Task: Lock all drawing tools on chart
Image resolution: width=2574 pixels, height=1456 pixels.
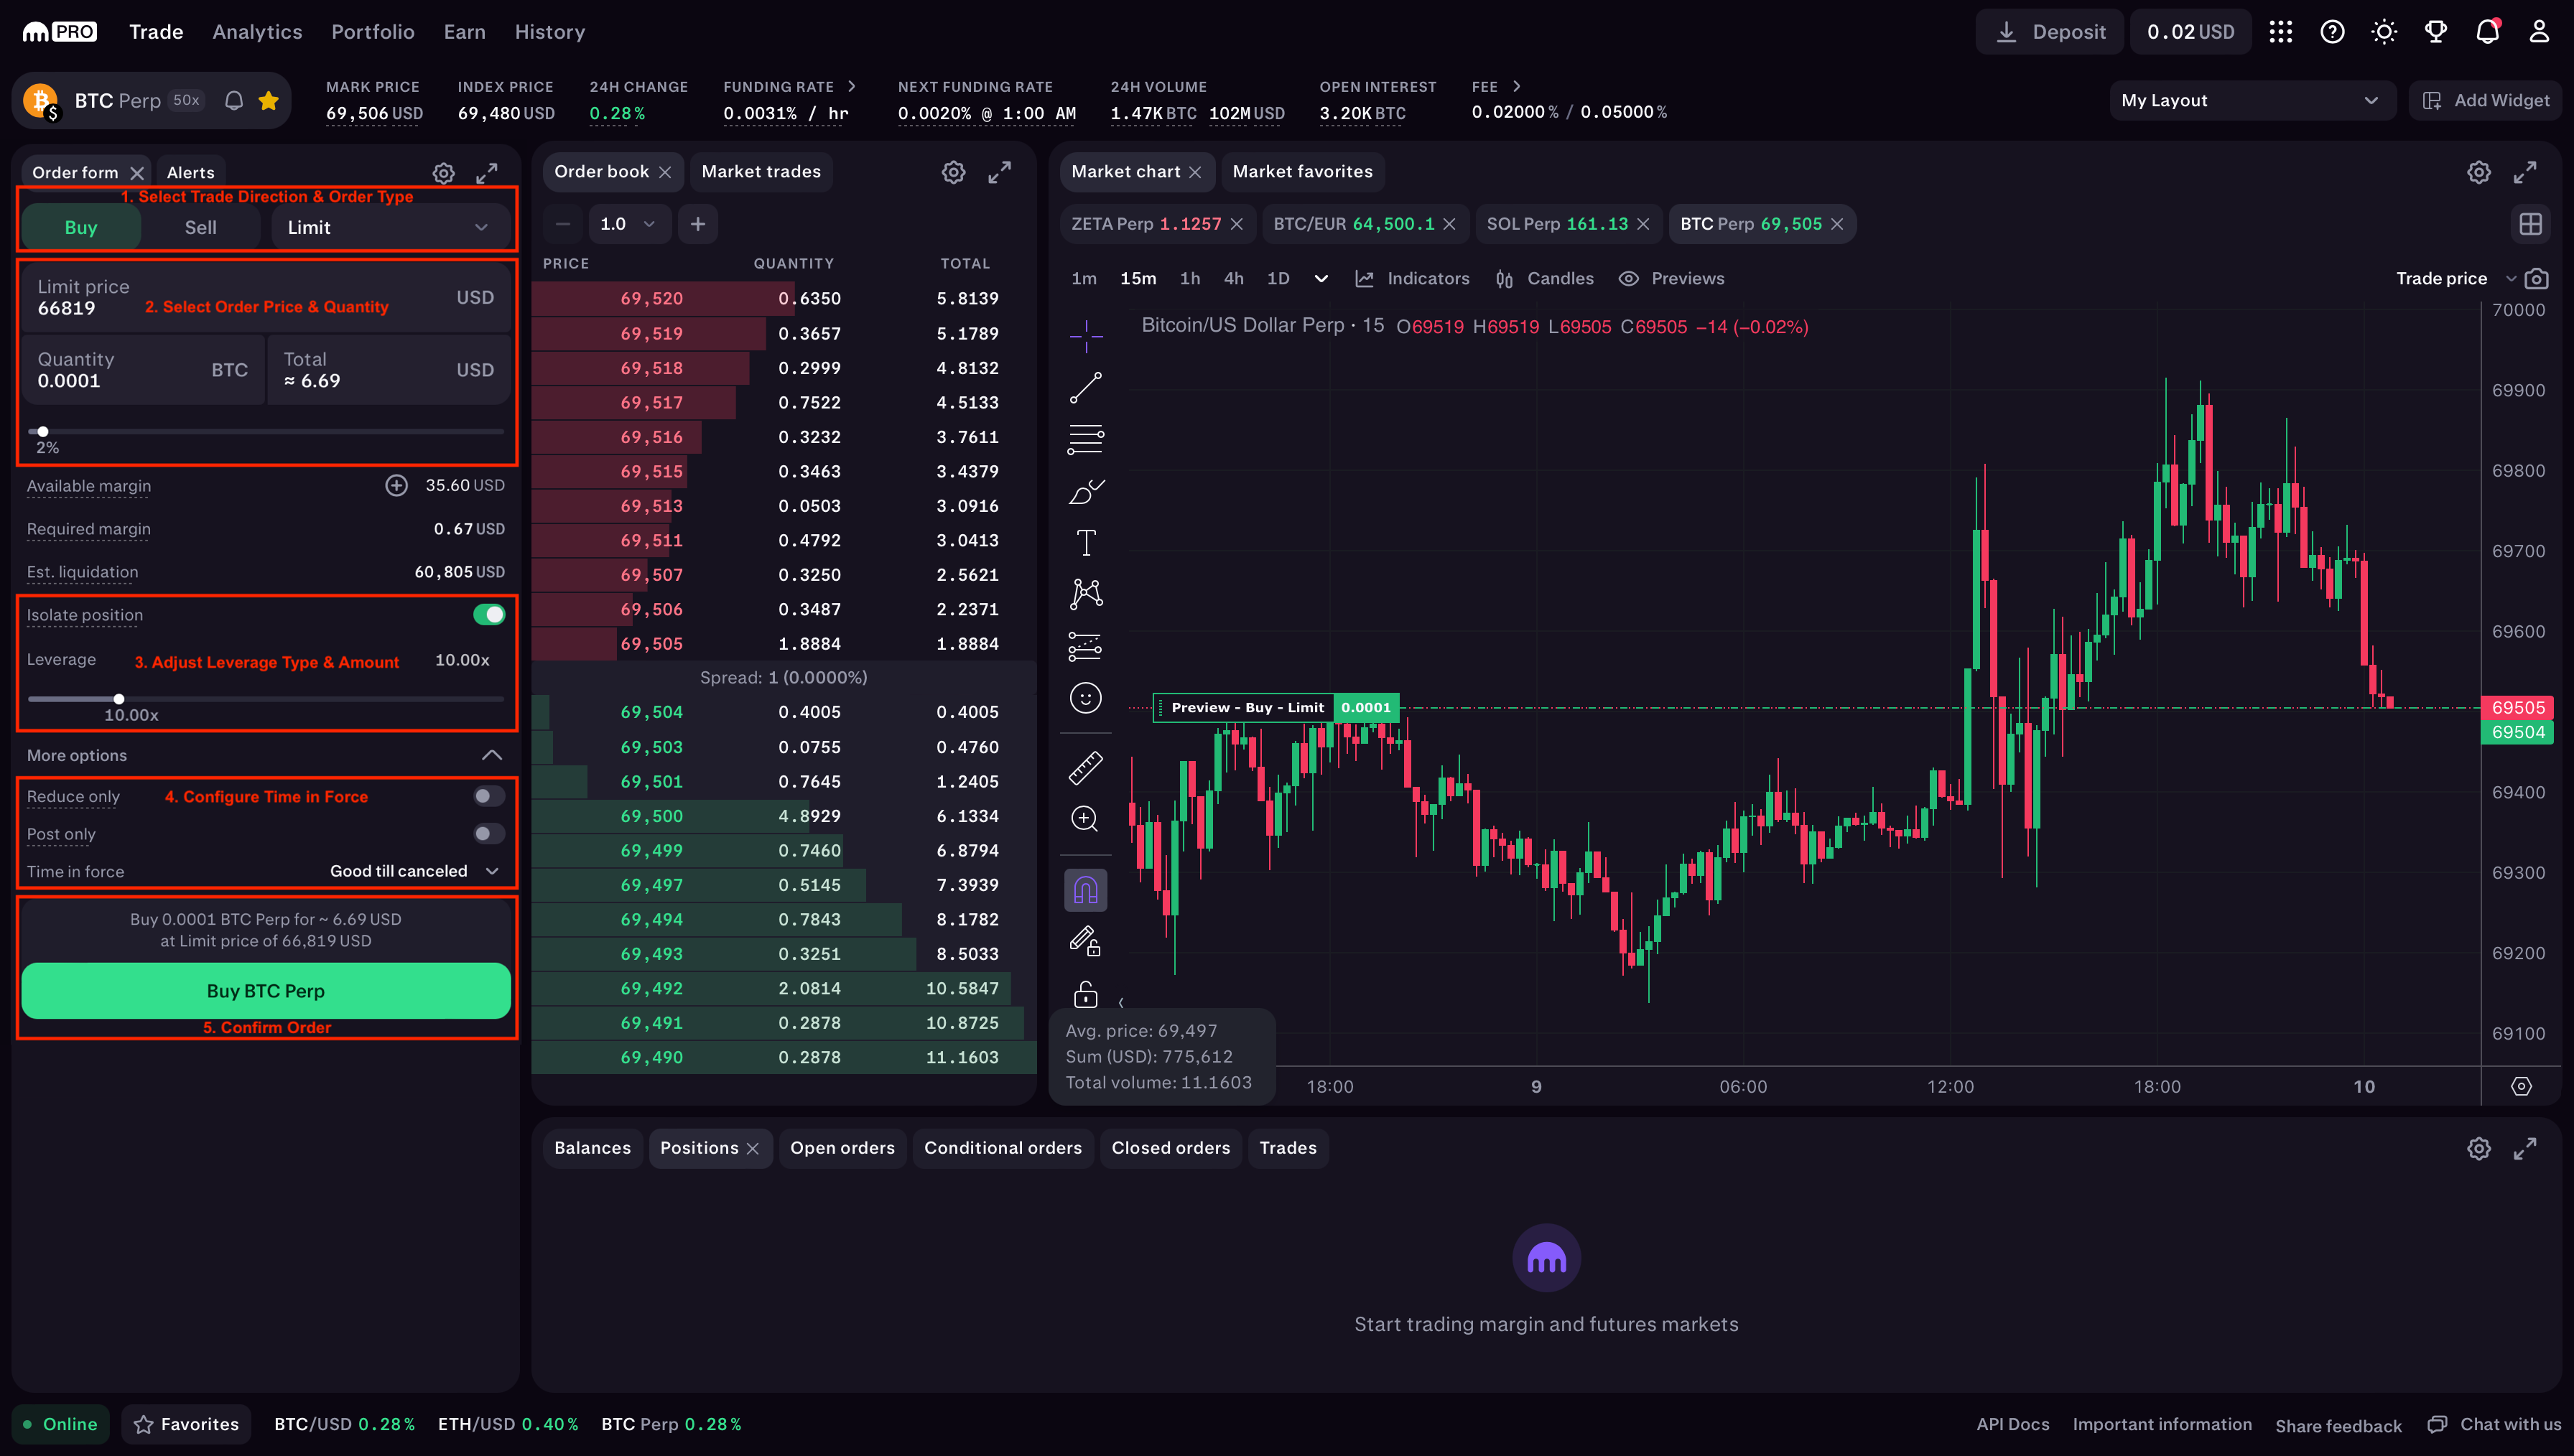Action: [x=1085, y=994]
